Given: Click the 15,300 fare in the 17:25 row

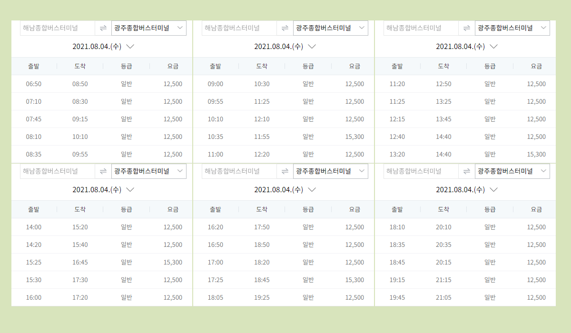Looking at the screenshot, I should pos(354,280).
